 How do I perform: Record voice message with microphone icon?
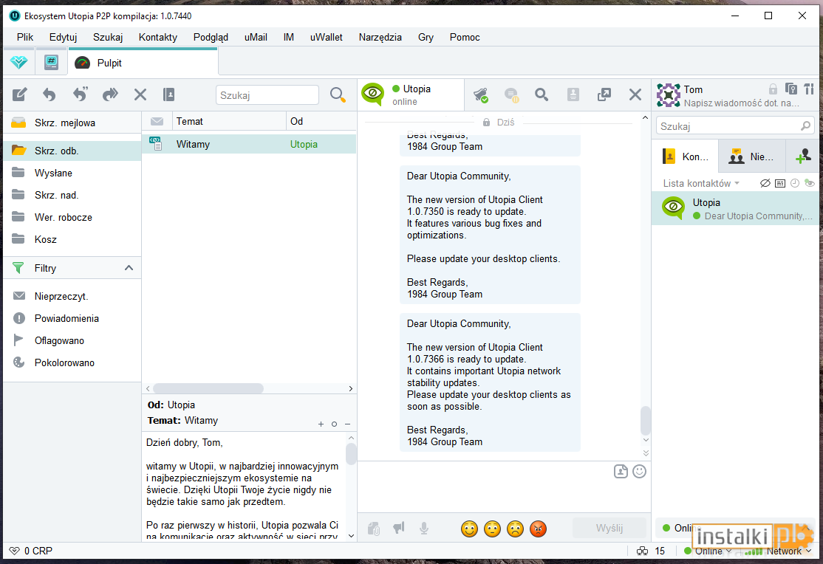[x=424, y=529]
